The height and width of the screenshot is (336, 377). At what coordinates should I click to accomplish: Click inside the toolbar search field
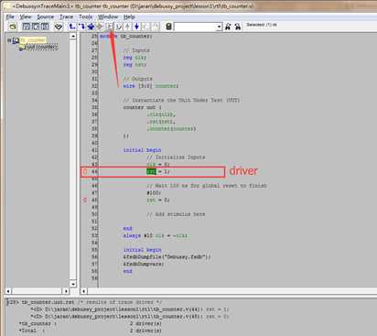[x=195, y=27]
